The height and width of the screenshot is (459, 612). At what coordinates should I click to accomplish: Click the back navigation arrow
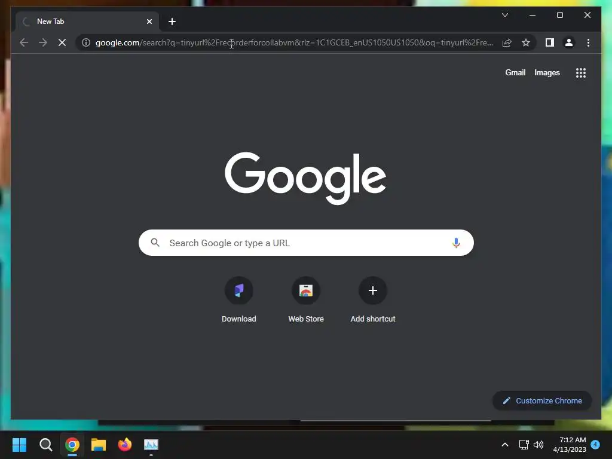pos(24,42)
